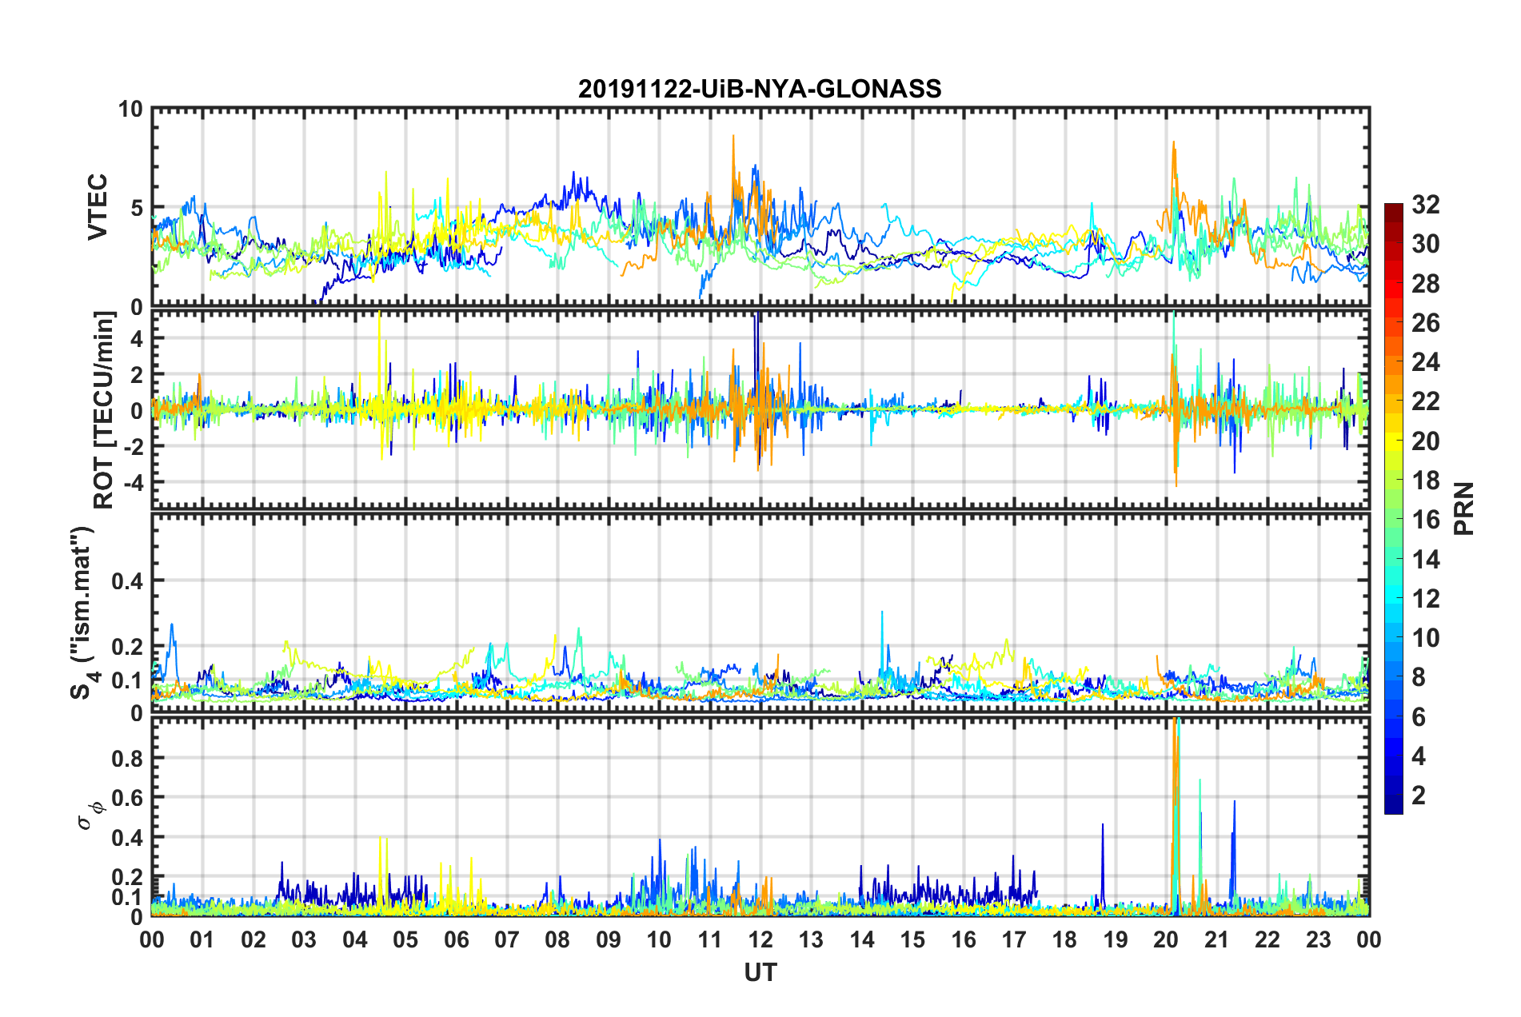
Task: Select the UT axis tick label 23
Action: pyautogui.click(x=1319, y=939)
